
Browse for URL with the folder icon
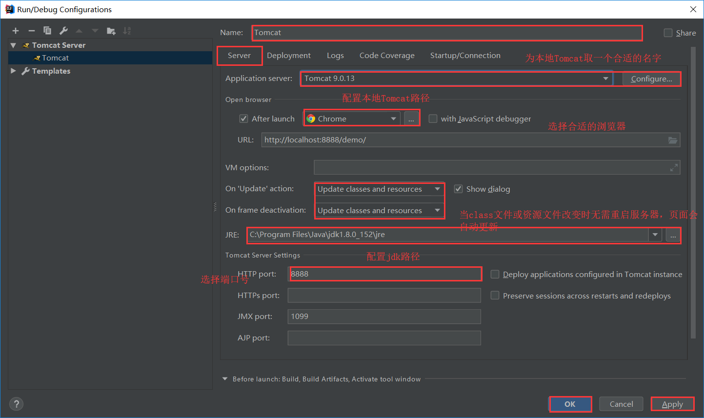(673, 140)
